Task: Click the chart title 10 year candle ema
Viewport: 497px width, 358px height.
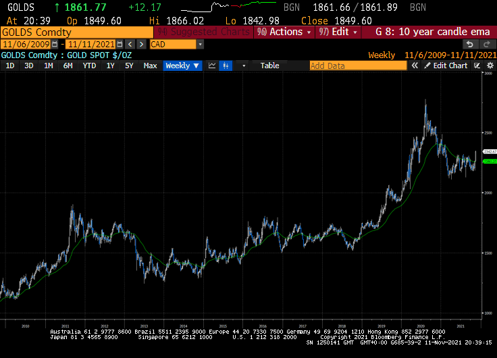Action: (433, 32)
